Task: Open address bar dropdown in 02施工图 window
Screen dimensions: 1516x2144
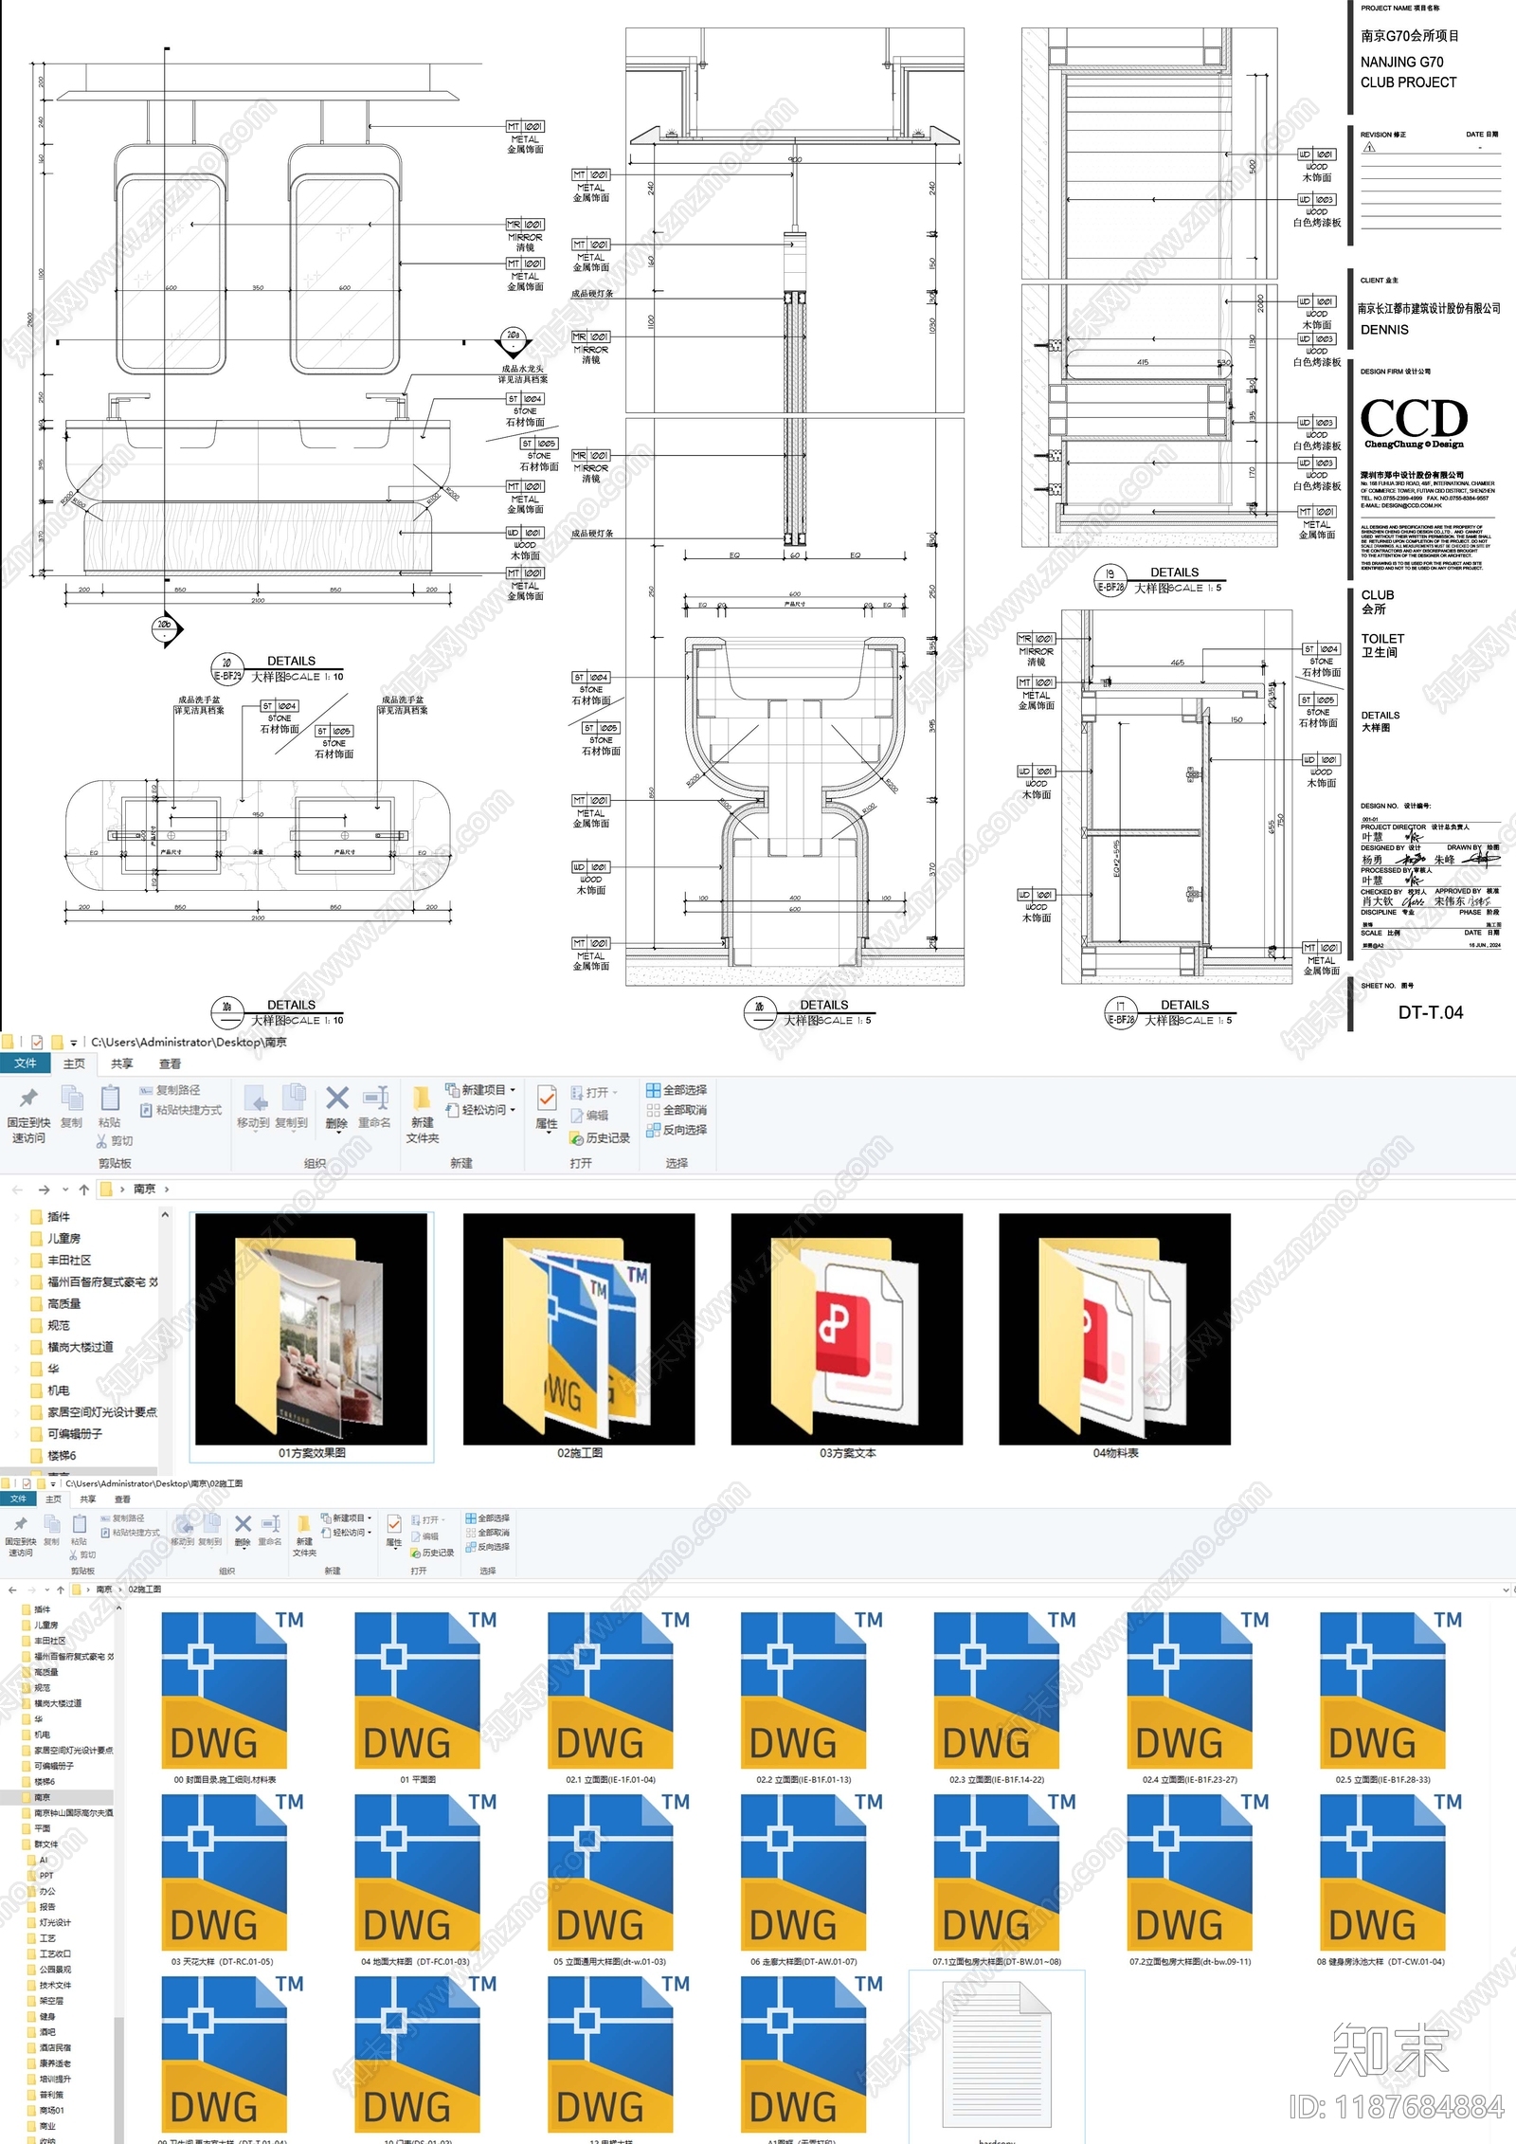Action: coord(1506,1590)
